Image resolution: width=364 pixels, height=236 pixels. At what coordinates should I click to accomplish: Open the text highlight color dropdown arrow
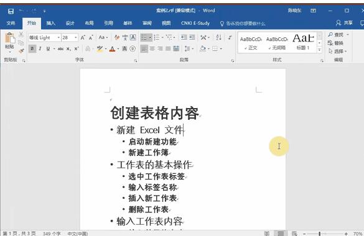[x=106, y=49]
